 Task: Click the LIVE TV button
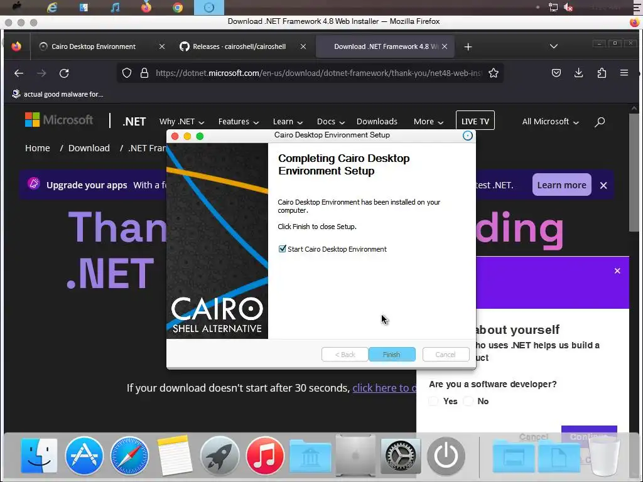coord(475,121)
